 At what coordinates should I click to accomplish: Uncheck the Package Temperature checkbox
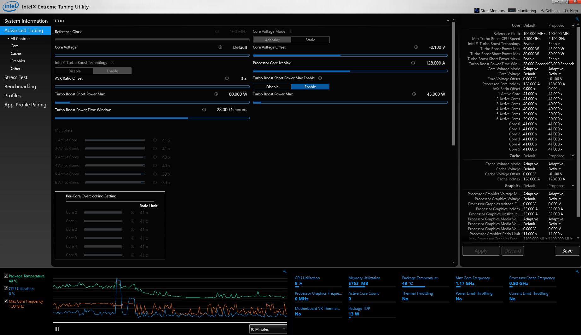pos(6,276)
